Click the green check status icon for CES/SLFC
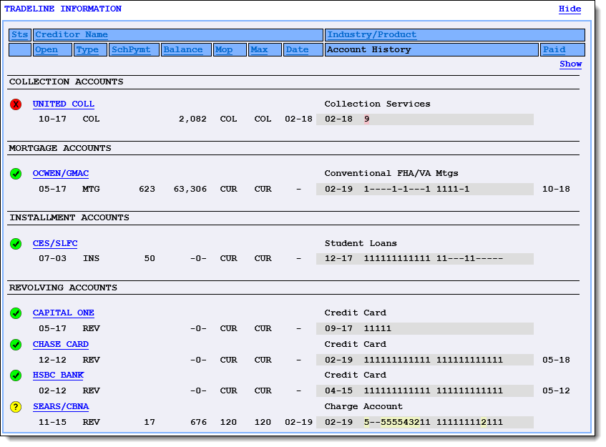The width and height of the screenshot is (606, 447). (x=16, y=244)
